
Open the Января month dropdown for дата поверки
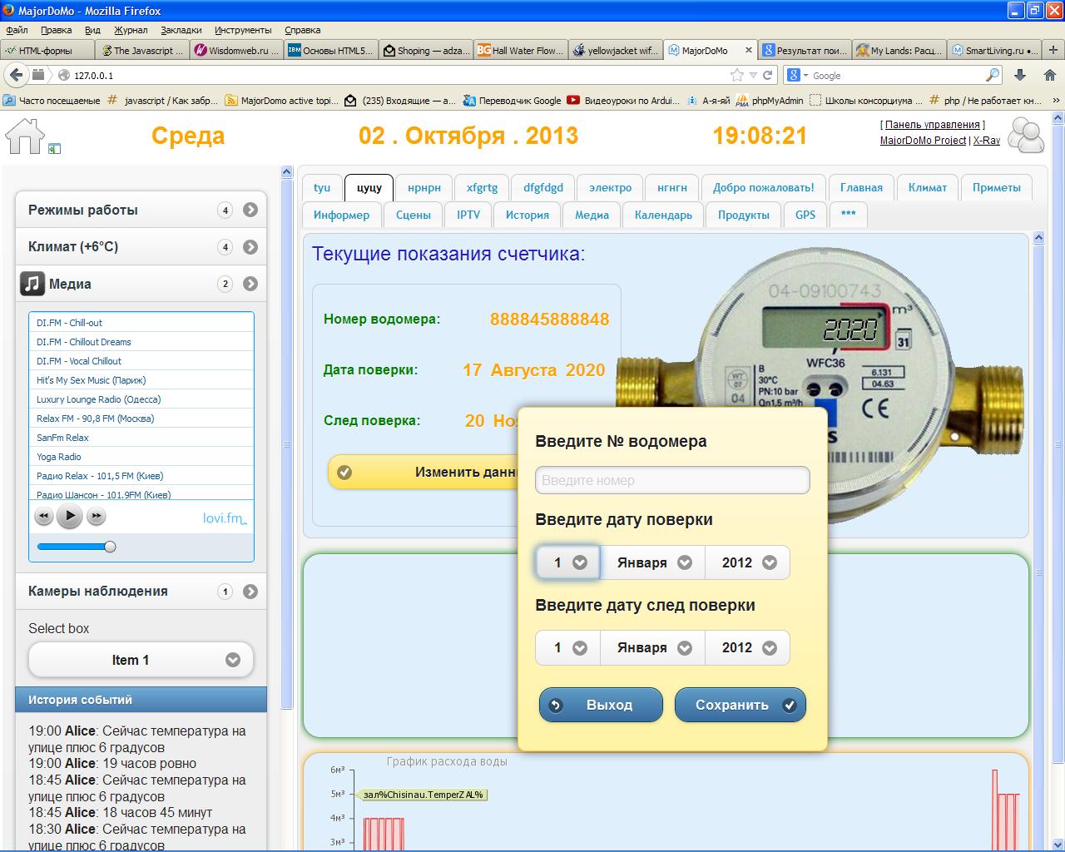click(x=653, y=562)
